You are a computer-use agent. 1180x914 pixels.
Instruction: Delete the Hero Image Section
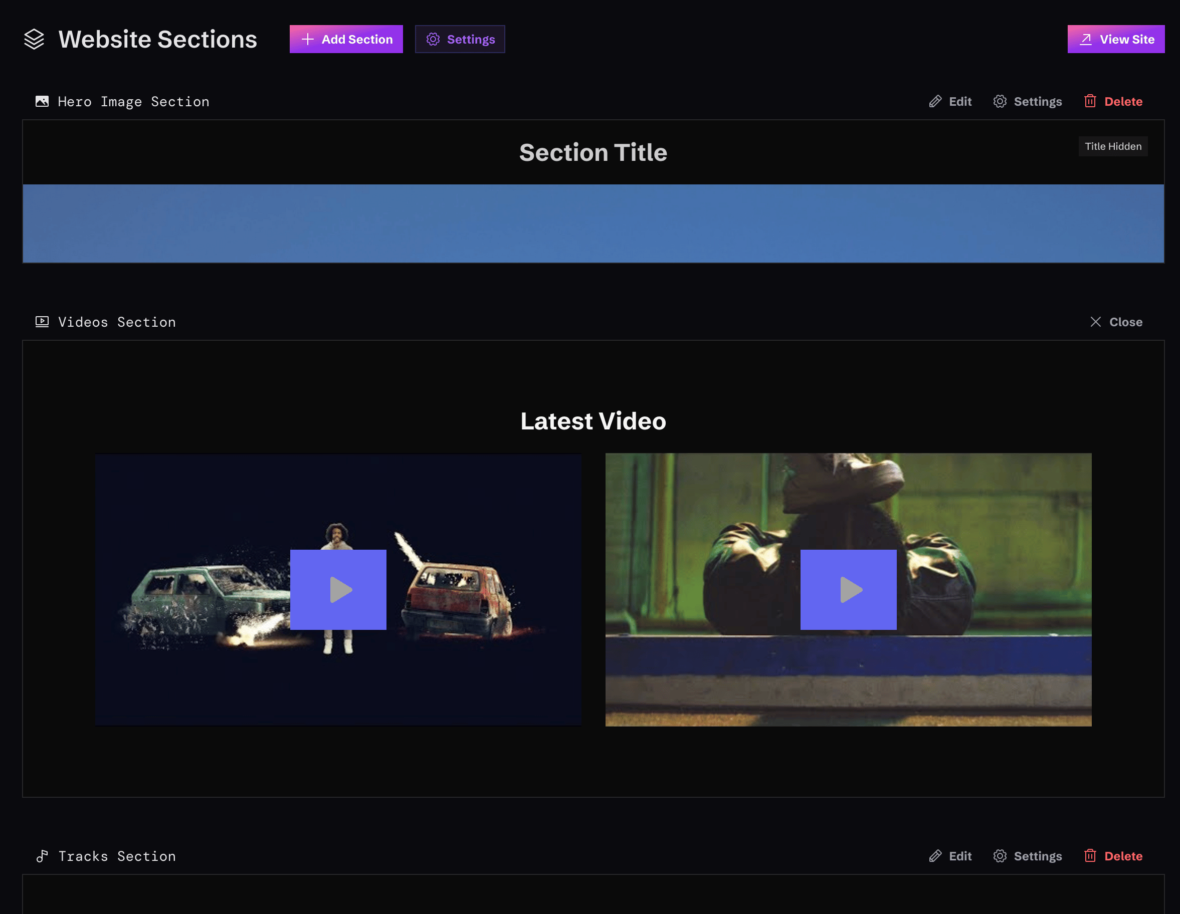tap(1113, 102)
